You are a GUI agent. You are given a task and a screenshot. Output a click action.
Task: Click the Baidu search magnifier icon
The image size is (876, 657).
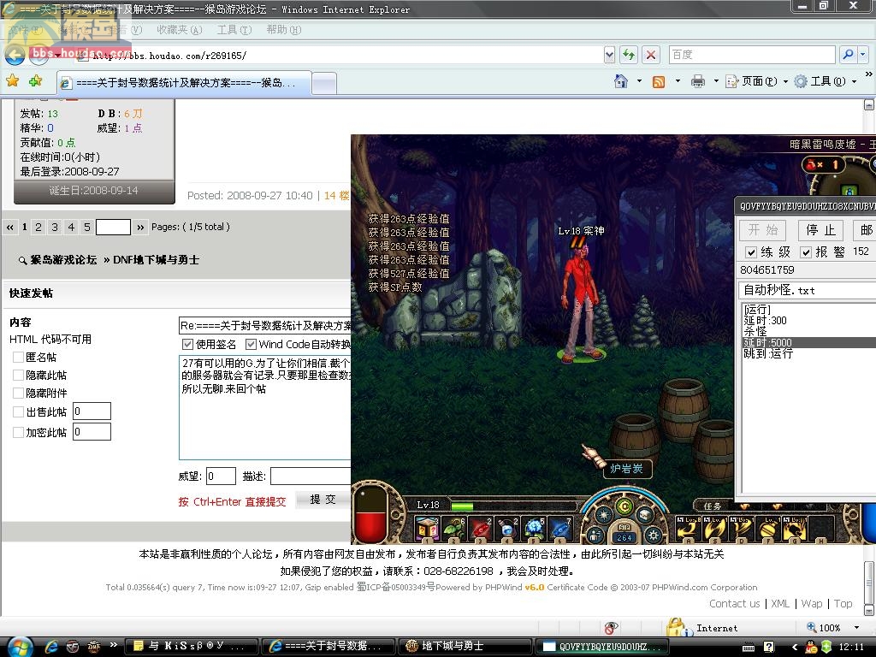(848, 54)
